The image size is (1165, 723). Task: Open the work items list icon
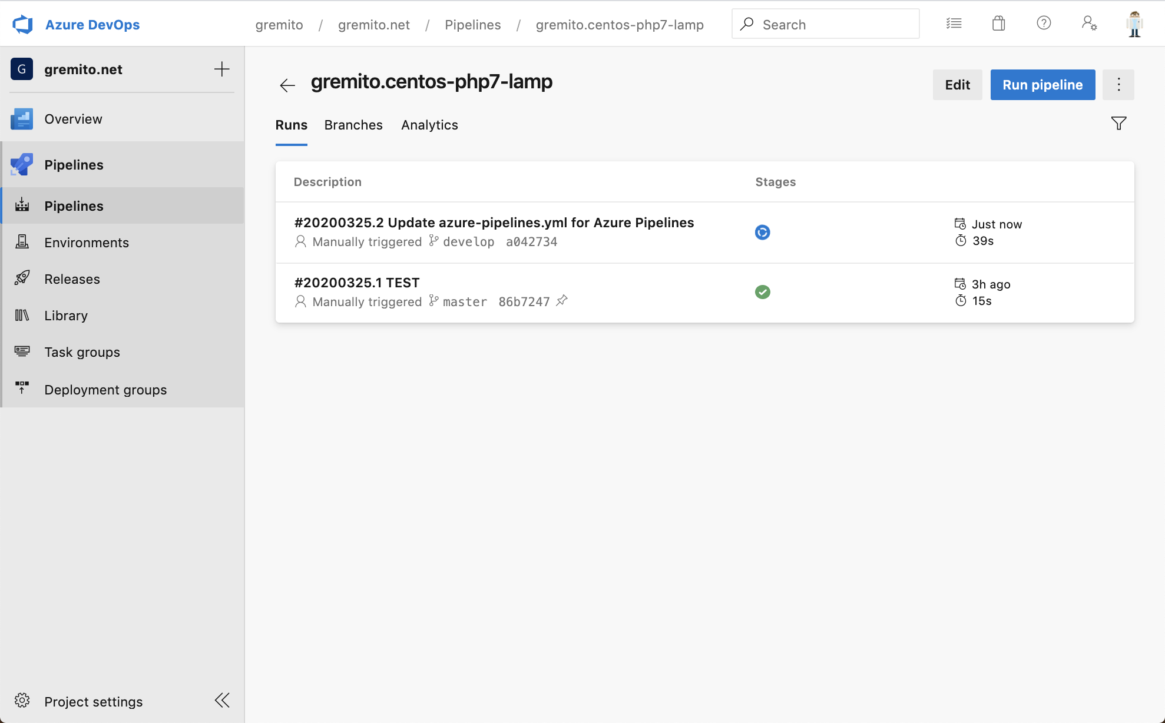coord(954,24)
